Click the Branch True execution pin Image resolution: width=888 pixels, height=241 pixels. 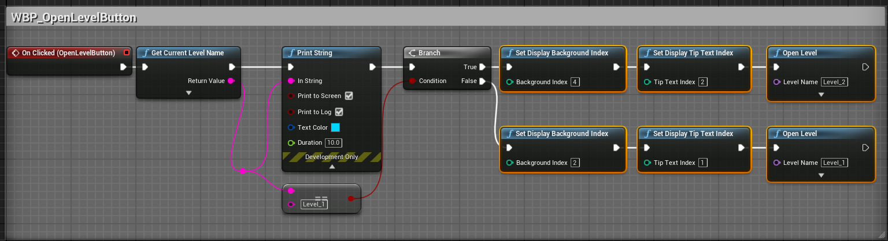[483, 67]
